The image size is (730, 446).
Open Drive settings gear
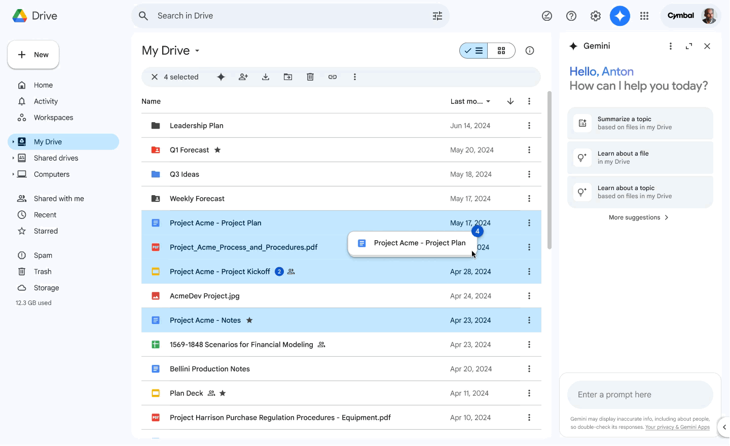tap(596, 16)
